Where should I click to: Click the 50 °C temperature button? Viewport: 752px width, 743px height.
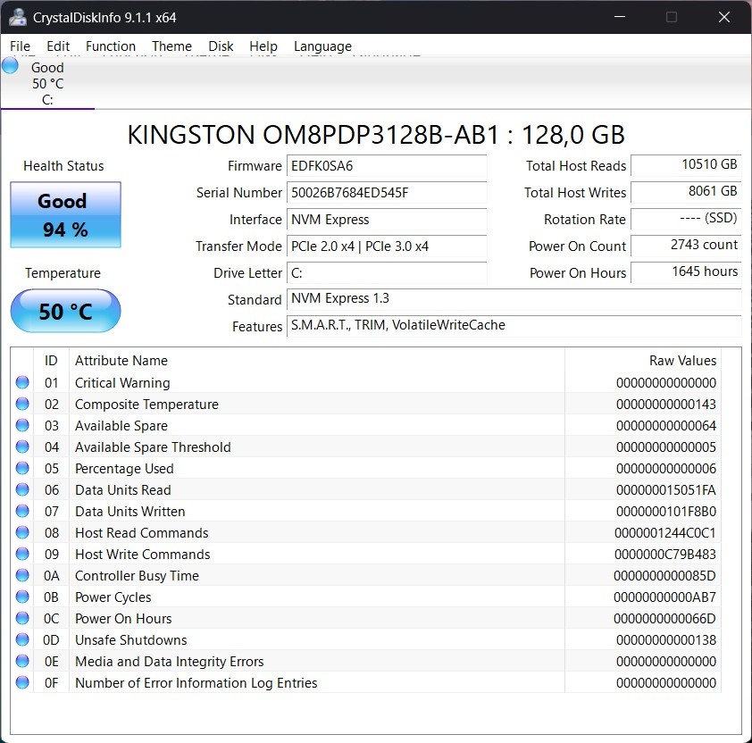click(x=66, y=311)
